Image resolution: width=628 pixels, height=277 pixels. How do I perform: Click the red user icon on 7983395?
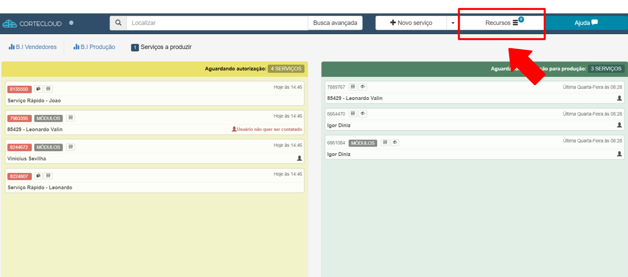point(234,129)
